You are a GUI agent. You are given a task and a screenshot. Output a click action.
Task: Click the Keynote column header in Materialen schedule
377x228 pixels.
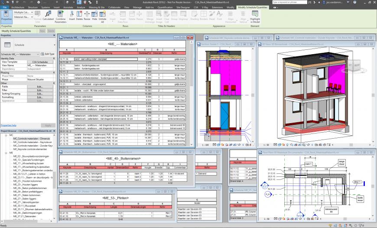coord(67,53)
